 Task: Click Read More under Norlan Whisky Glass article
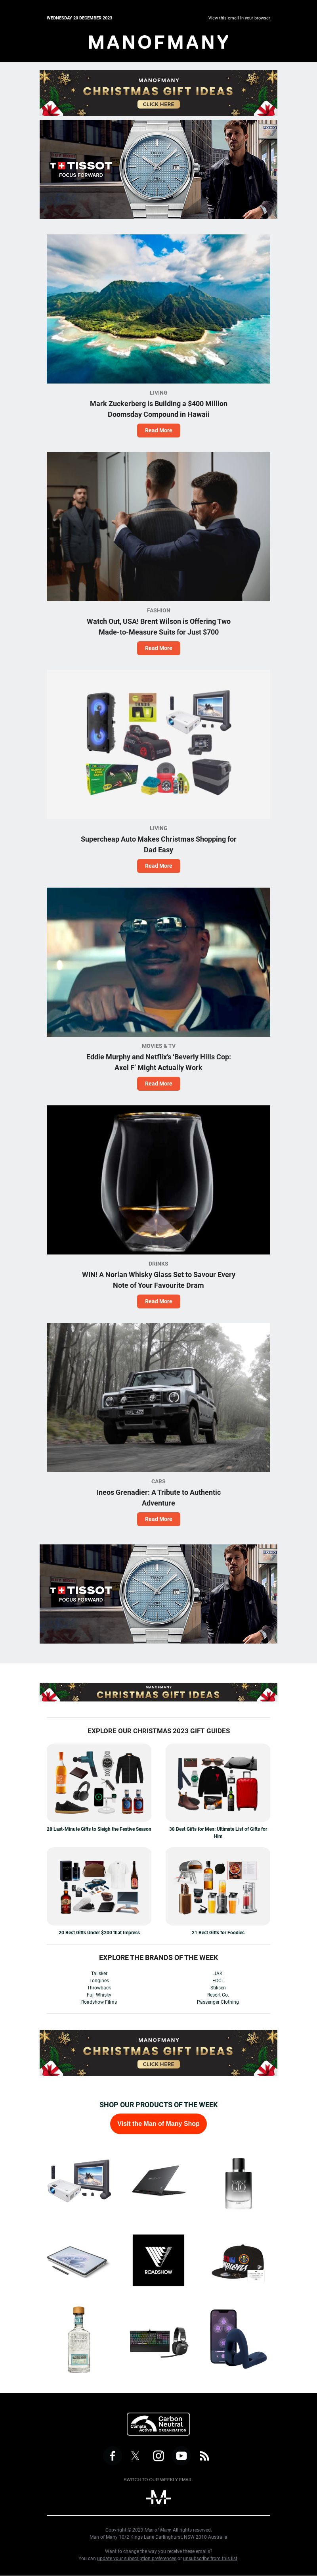[158, 1301]
